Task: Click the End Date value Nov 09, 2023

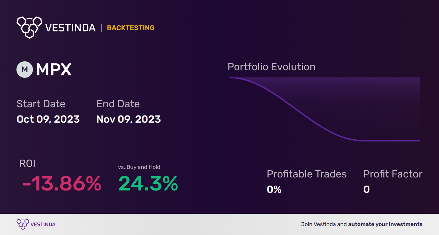Action: (x=129, y=119)
